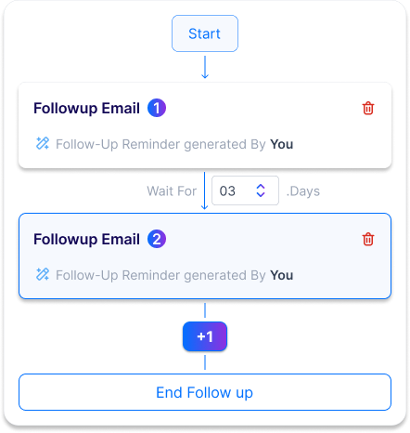Increase wait days with up chevron

261,187
